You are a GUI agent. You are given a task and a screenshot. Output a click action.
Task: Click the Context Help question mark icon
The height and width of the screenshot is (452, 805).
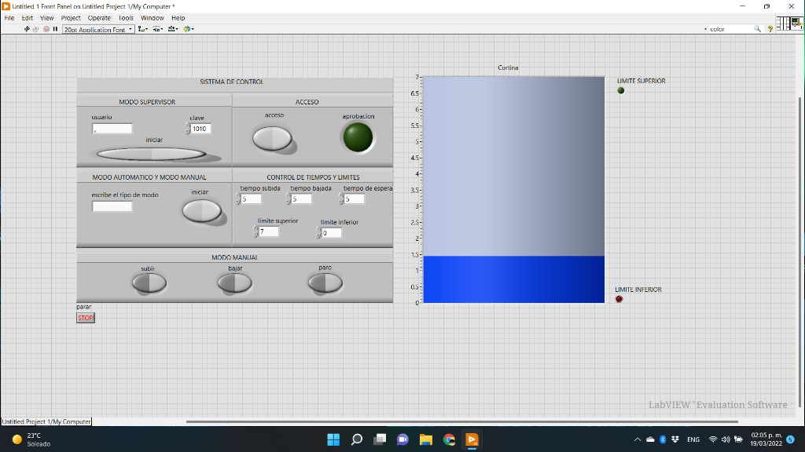pyautogui.click(x=770, y=27)
